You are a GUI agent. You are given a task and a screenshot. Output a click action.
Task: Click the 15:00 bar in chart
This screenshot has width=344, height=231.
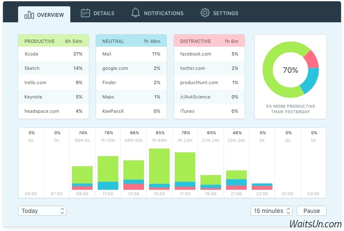pos(159,168)
